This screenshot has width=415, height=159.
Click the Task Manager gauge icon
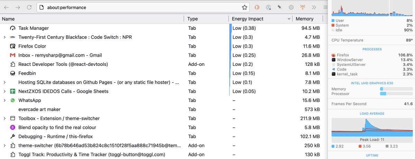click(12, 28)
